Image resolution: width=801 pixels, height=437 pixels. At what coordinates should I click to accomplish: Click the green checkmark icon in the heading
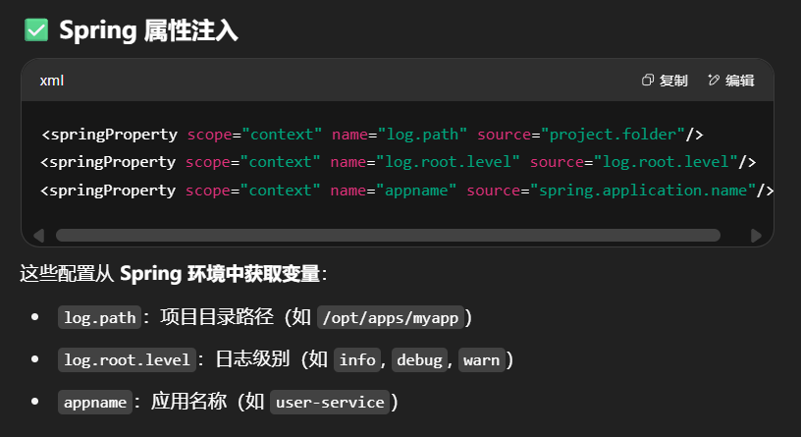[x=36, y=30]
